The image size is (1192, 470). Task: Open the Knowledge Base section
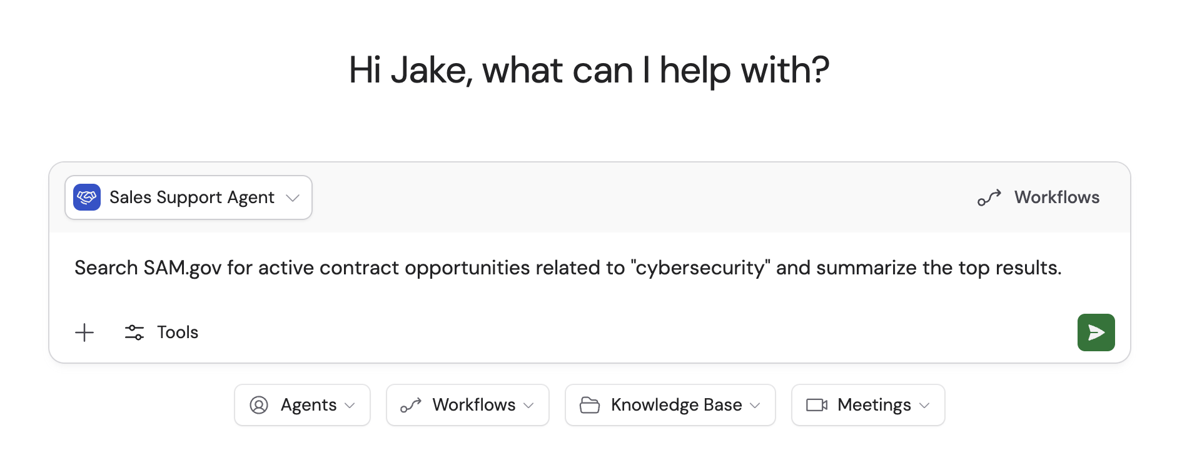(670, 405)
